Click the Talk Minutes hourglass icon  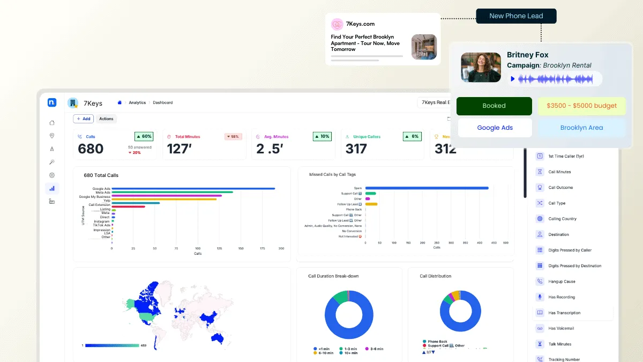[540, 344]
